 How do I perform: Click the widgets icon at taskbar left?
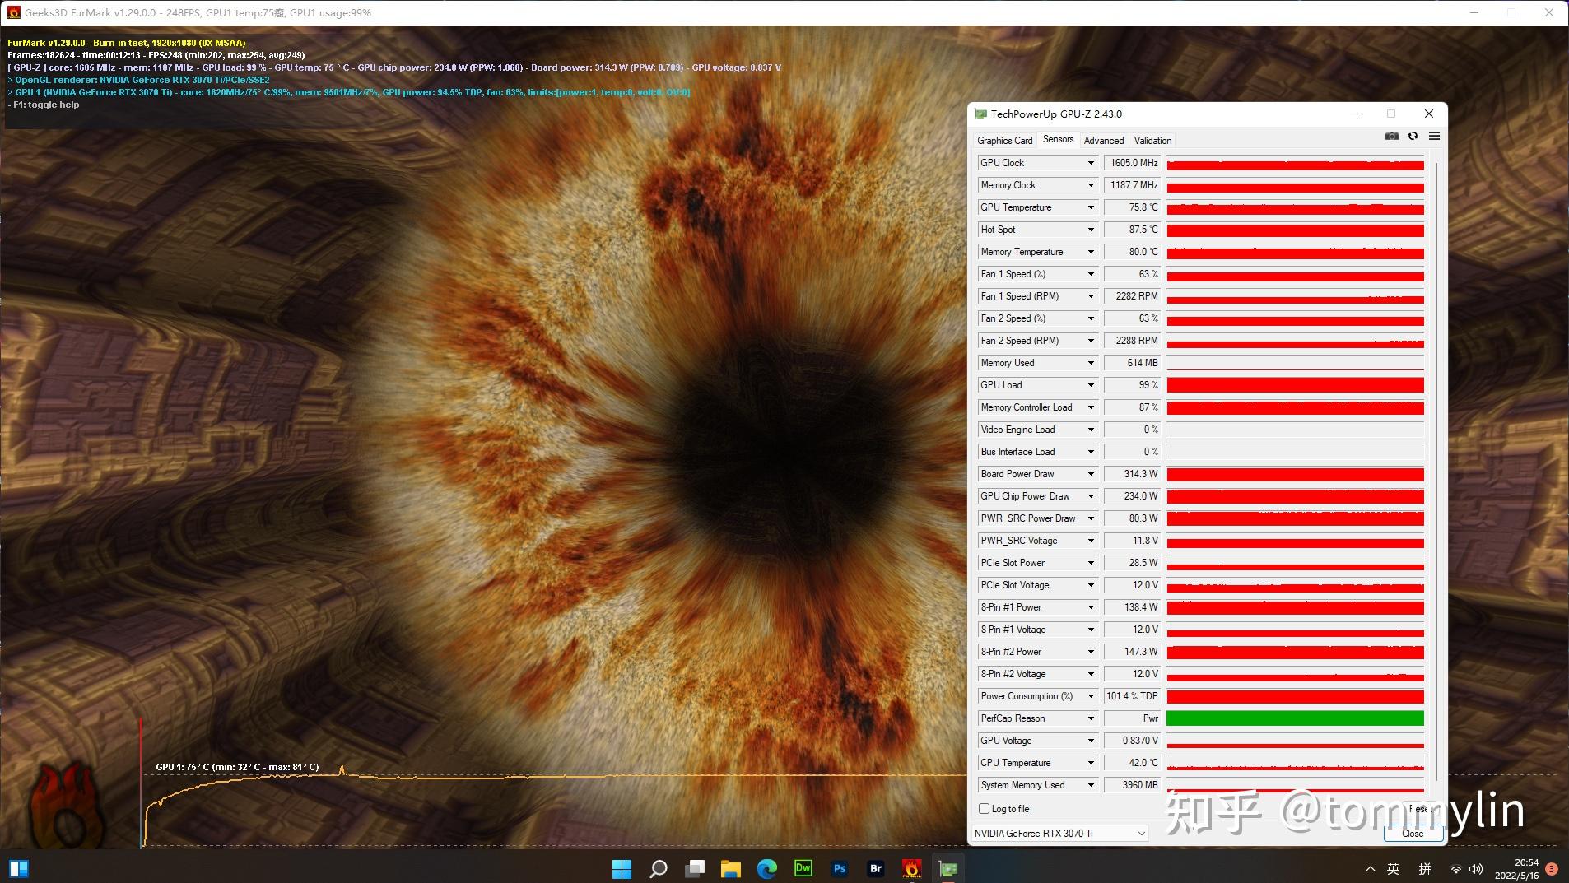(x=18, y=868)
